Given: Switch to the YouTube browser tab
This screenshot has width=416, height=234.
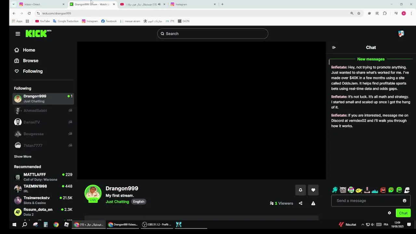Looking at the screenshot, I should [143, 4].
